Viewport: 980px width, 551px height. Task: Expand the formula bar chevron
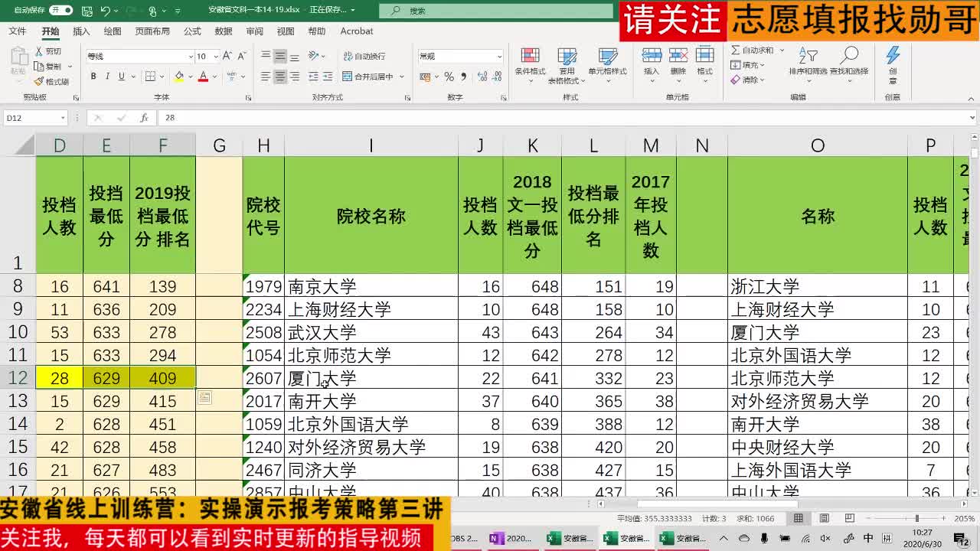tap(972, 118)
